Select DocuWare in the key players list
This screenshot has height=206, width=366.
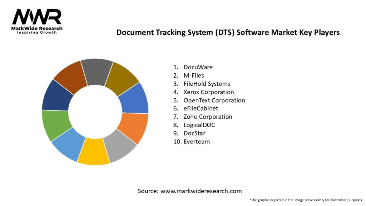[x=198, y=67]
